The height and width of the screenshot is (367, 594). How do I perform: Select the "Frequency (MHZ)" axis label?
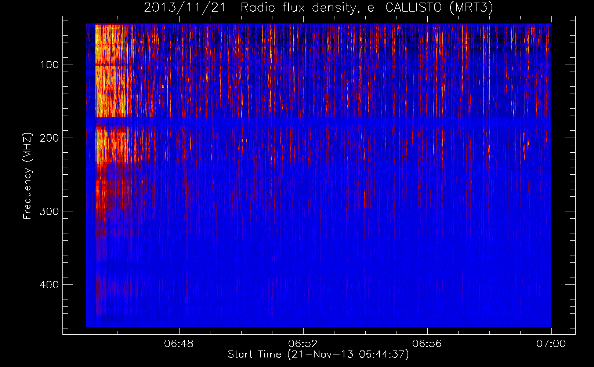28,176
